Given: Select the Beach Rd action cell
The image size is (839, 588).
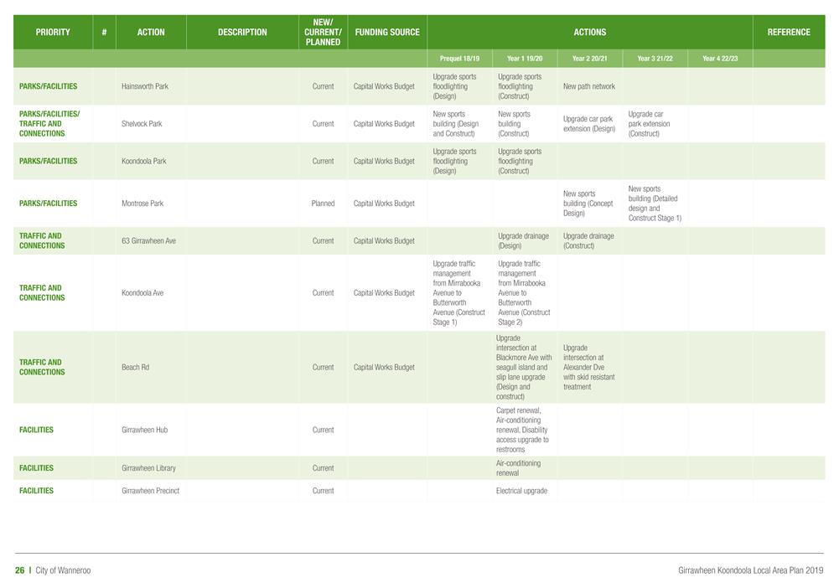Looking at the screenshot, I should coord(135,368).
